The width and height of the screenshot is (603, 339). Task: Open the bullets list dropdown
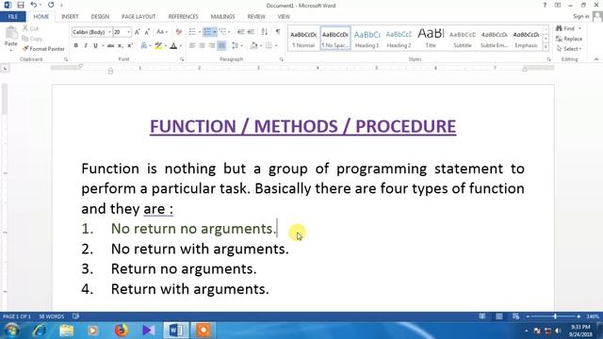pos(200,32)
